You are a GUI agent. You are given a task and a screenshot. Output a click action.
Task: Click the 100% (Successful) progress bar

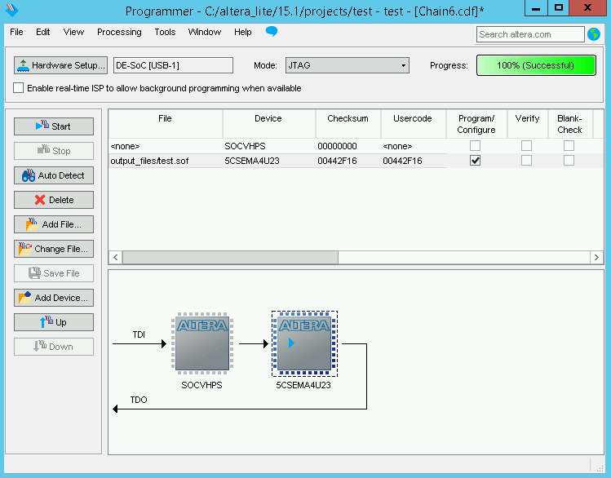[536, 65]
